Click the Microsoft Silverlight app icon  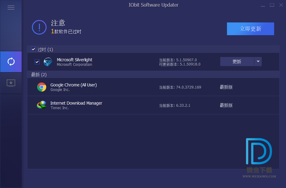[x=48, y=62]
